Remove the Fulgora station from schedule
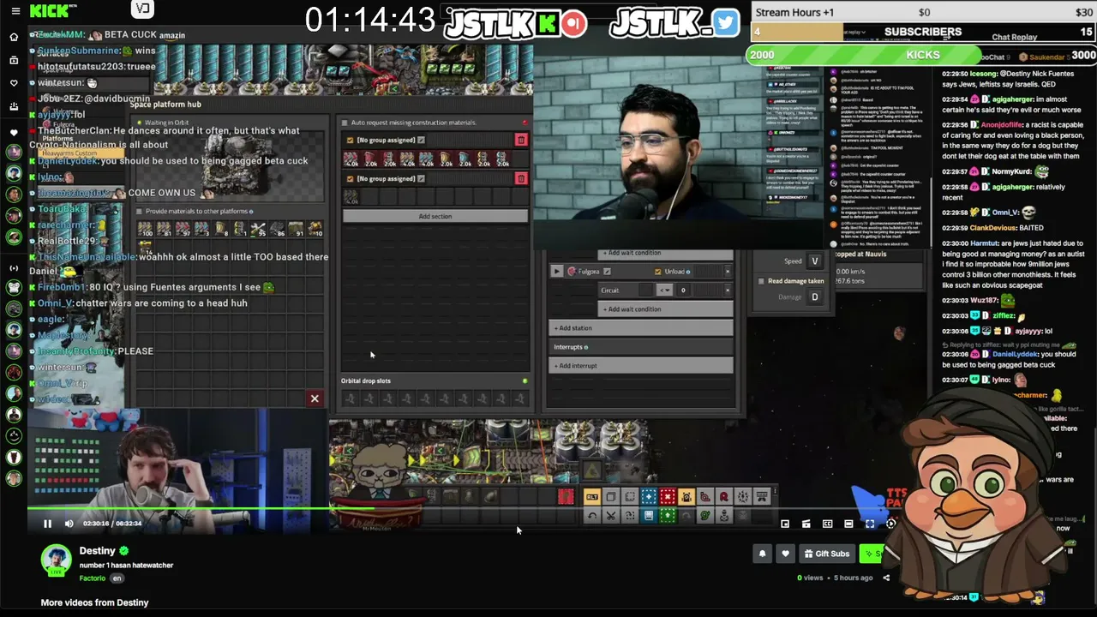The height and width of the screenshot is (617, 1097). (728, 272)
